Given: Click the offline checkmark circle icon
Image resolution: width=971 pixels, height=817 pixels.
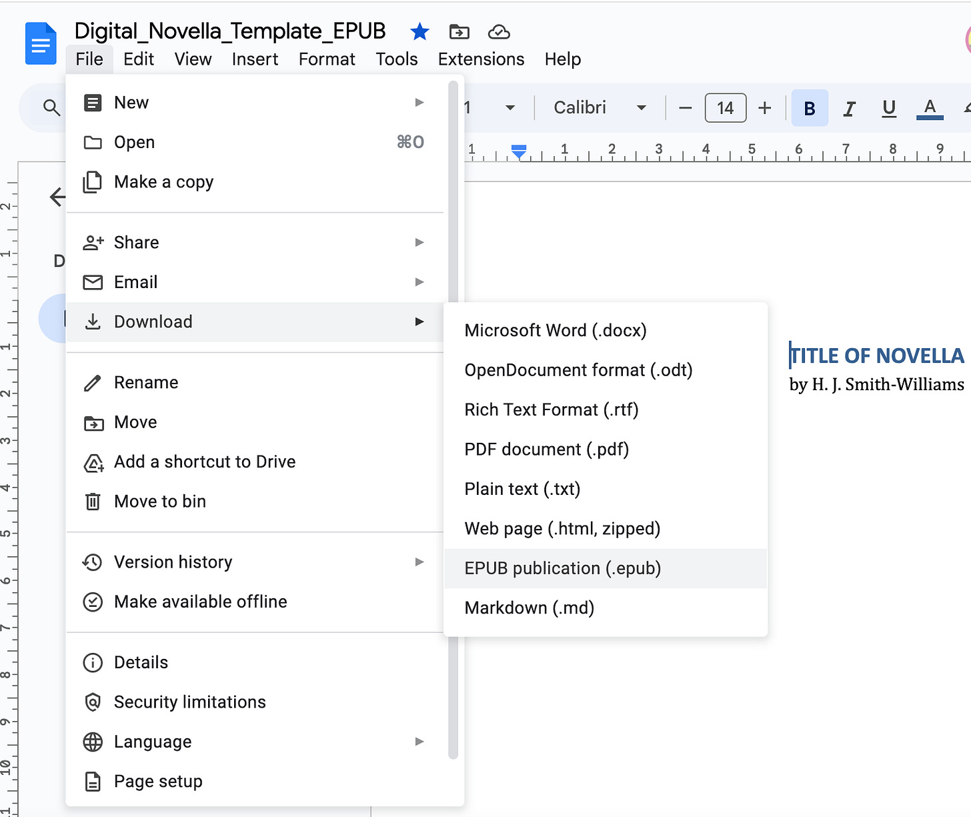Looking at the screenshot, I should click(93, 602).
